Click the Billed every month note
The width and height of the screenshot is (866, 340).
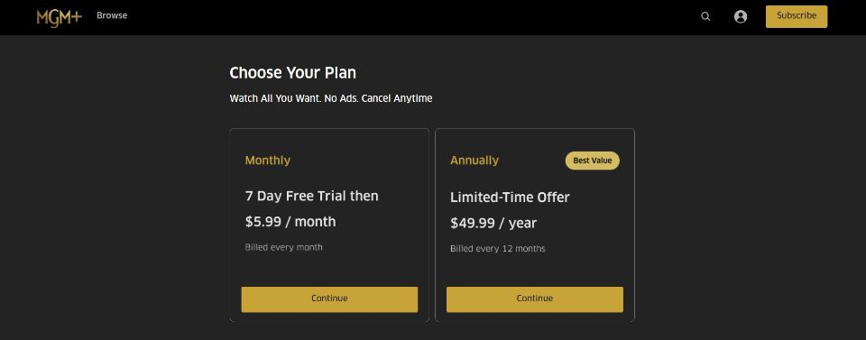pyautogui.click(x=284, y=247)
